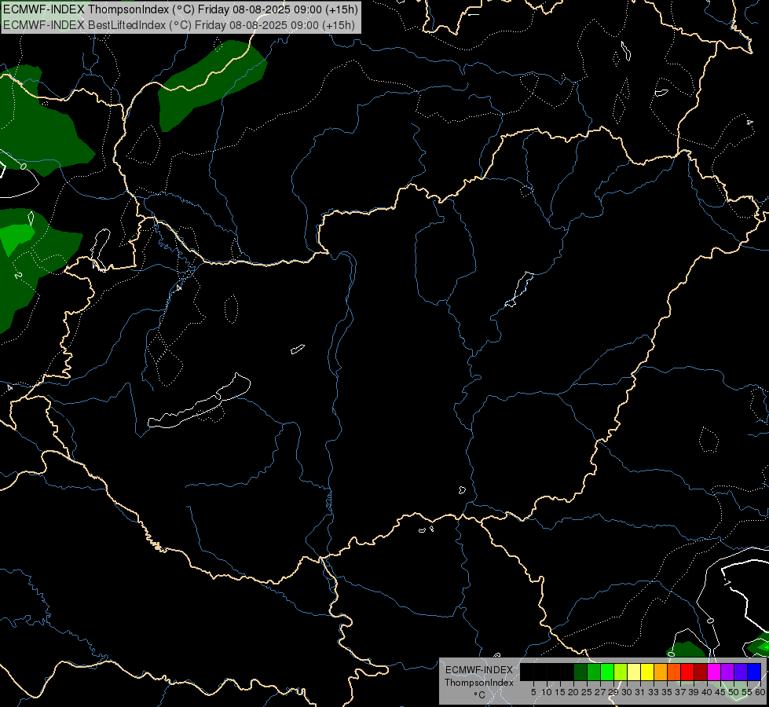This screenshot has height=707, width=769.
Task: Click legend tick value 29
Action: pyautogui.click(x=613, y=692)
